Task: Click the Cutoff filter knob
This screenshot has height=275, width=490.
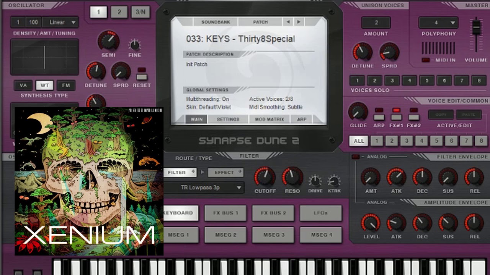Action: [x=265, y=176]
